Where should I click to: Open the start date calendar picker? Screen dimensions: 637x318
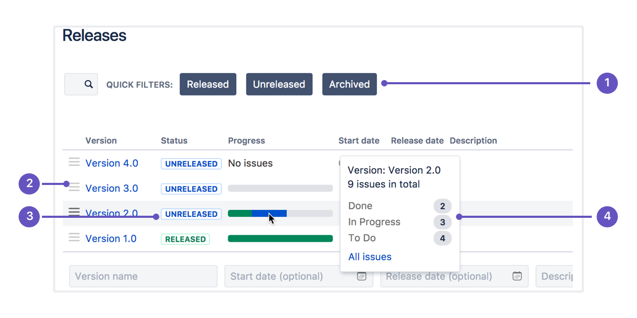(x=363, y=276)
